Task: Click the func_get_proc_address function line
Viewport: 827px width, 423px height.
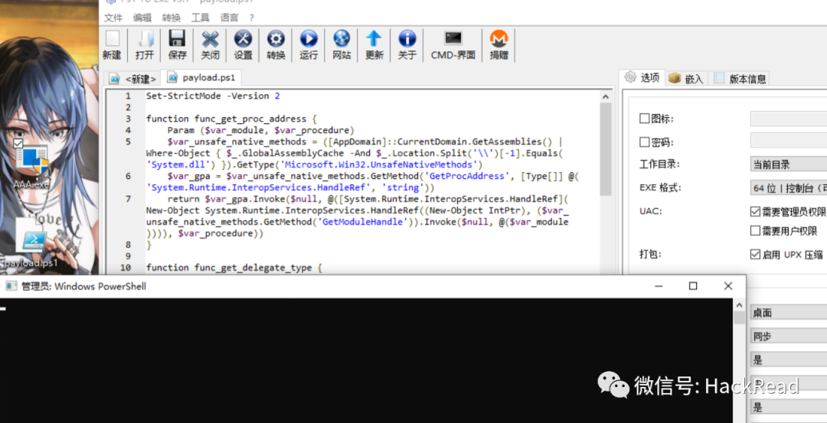Action: 233,119
